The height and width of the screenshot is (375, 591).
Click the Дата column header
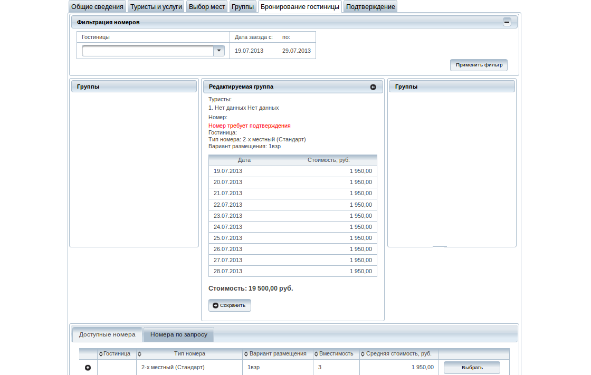(244, 160)
